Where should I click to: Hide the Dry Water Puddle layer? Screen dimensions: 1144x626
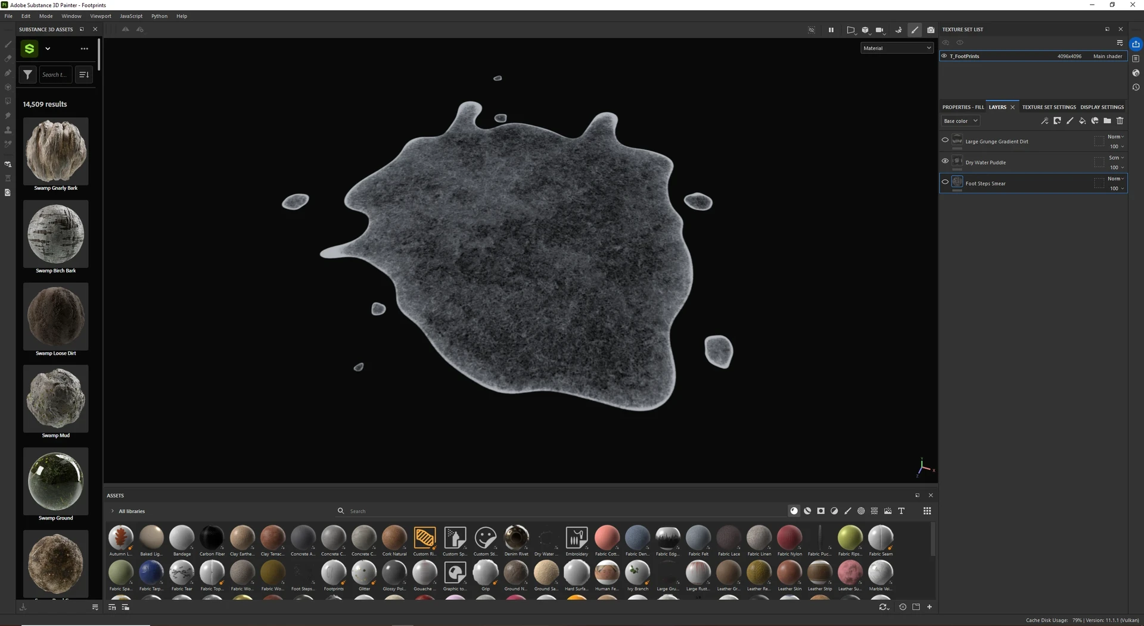[945, 161]
